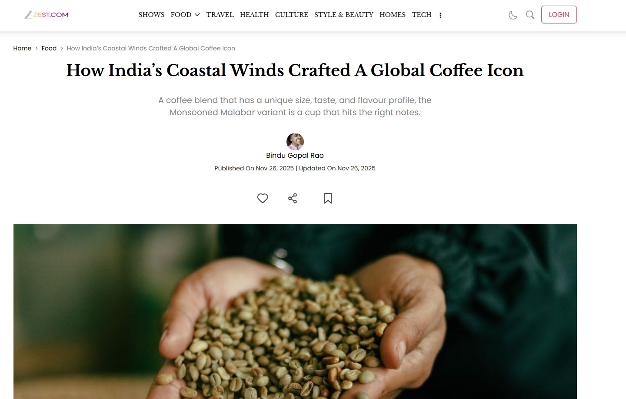Open the Food breadcrumb link
The width and height of the screenshot is (626, 399).
pyautogui.click(x=49, y=48)
